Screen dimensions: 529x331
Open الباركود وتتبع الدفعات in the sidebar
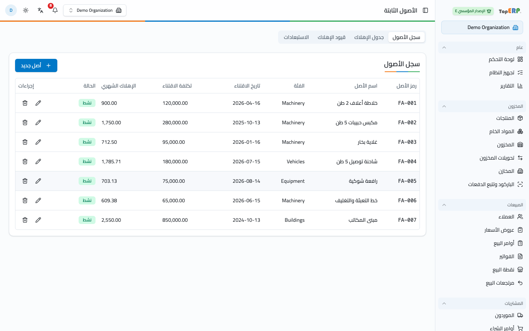tap(482, 184)
